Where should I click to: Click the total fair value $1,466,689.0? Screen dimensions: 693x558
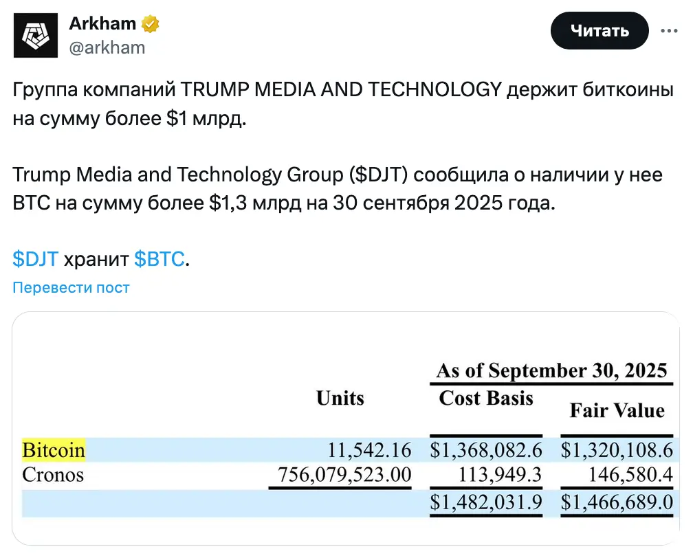(617, 502)
